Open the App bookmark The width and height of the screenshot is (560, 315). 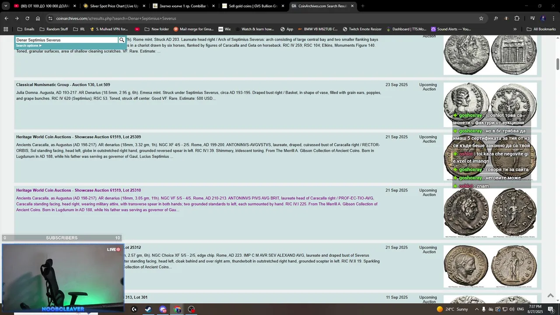pyautogui.click(x=287, y=29)
